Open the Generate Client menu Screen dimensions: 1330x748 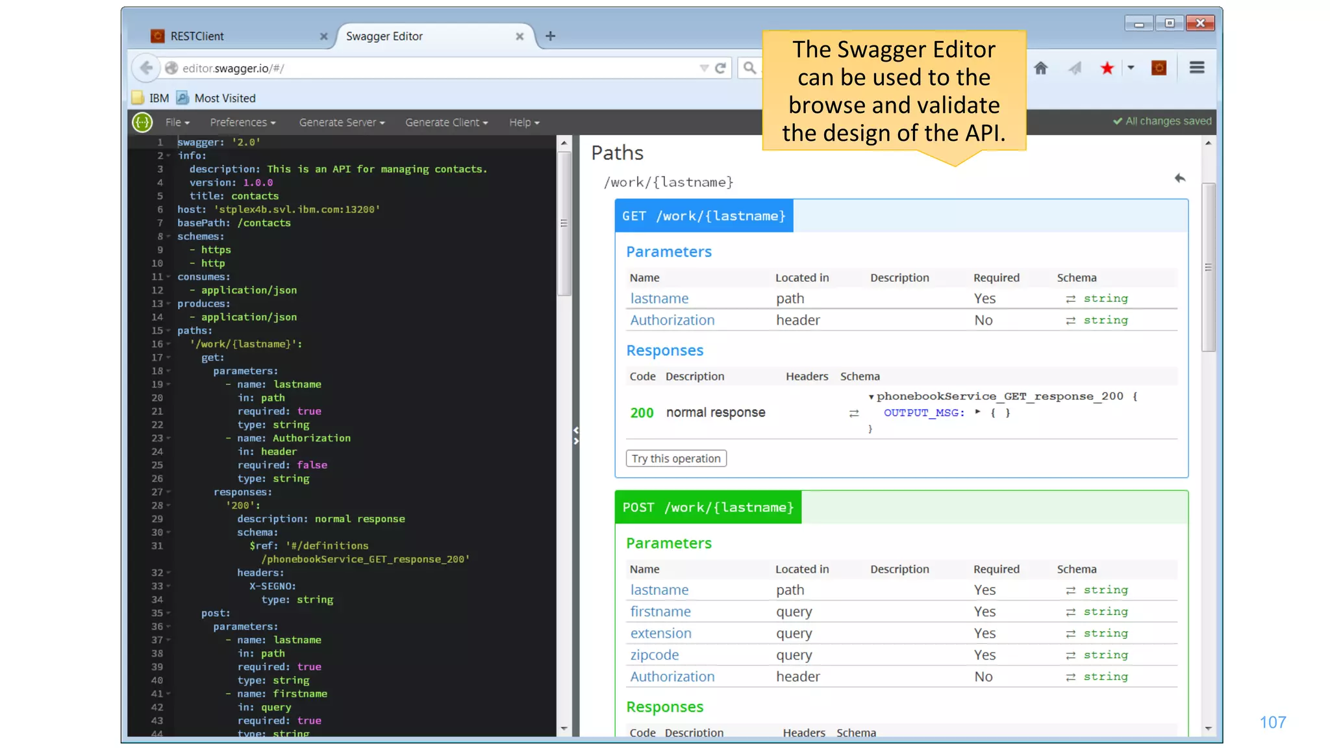[x=446, y=122]
